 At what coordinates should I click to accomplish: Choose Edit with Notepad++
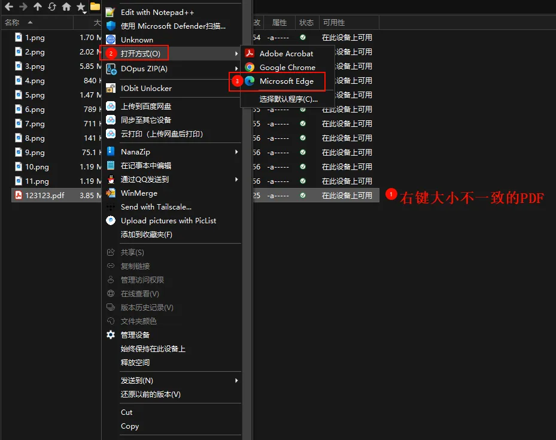click(157, 12)
